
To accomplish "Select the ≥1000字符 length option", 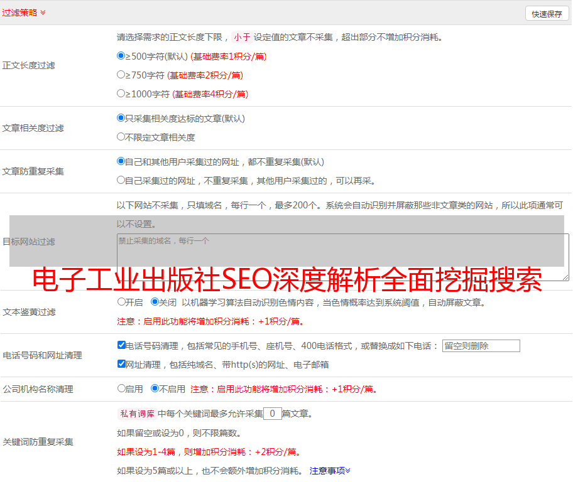I will tap(121, 94).
